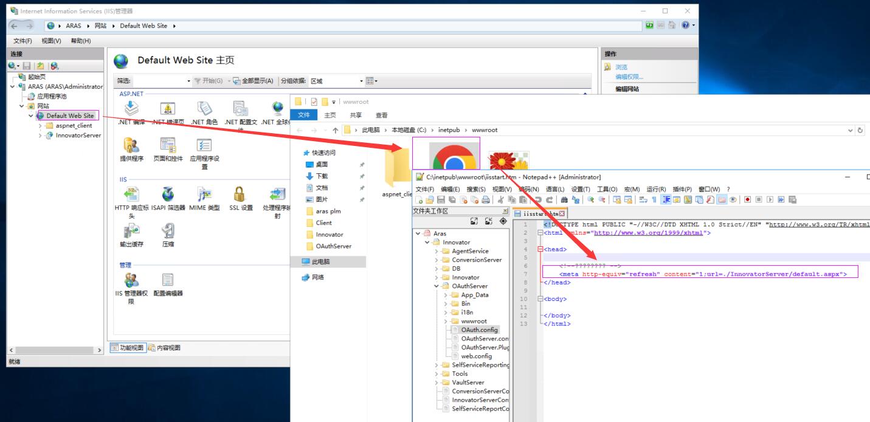870x422 pixels.
Task: Click the 编辑权限... link in actions pane
Action: click(x=629, y=77)
